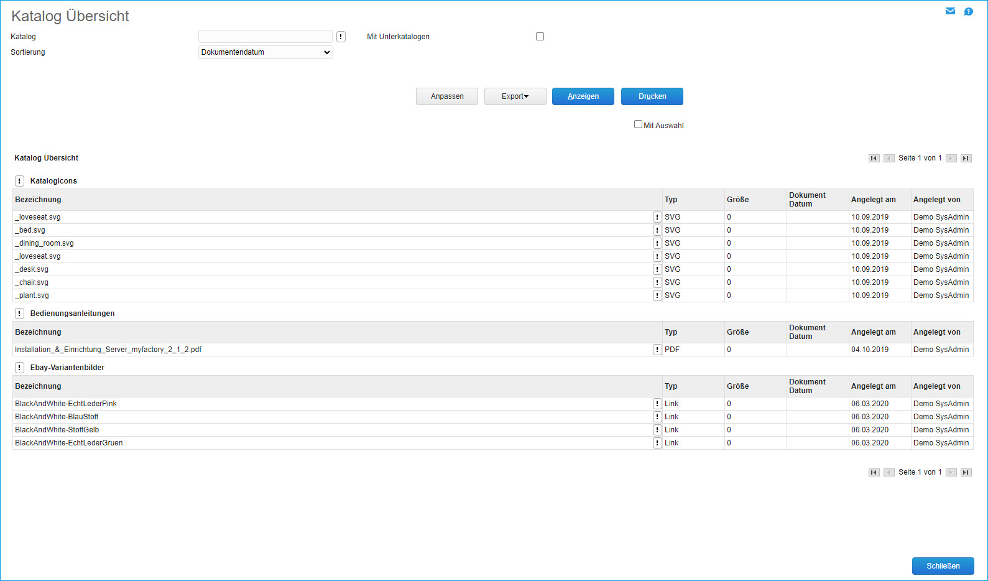Enable the Mit Unterkatalogen checkbox

pyautogui.click(x=540, y=37)
